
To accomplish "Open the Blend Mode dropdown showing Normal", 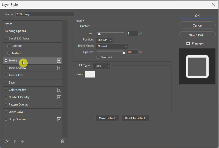I will 112,46.
